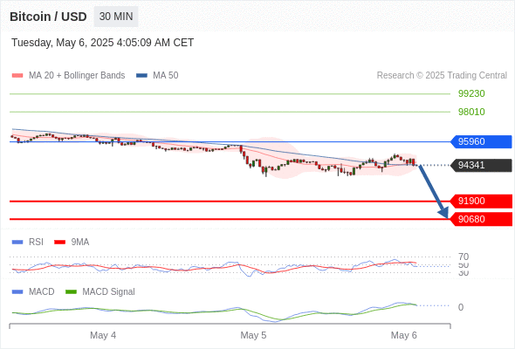This screenshot has height=349, width=515.
Task: Click the red 90680 support tag
Action: point(481,219)
